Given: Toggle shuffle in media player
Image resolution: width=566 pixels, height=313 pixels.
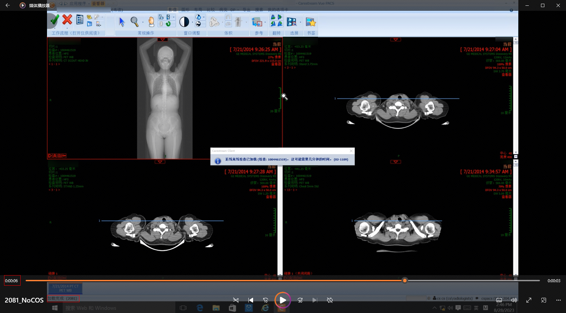Looking at the screenshot, I should click(x=236, y=300).
